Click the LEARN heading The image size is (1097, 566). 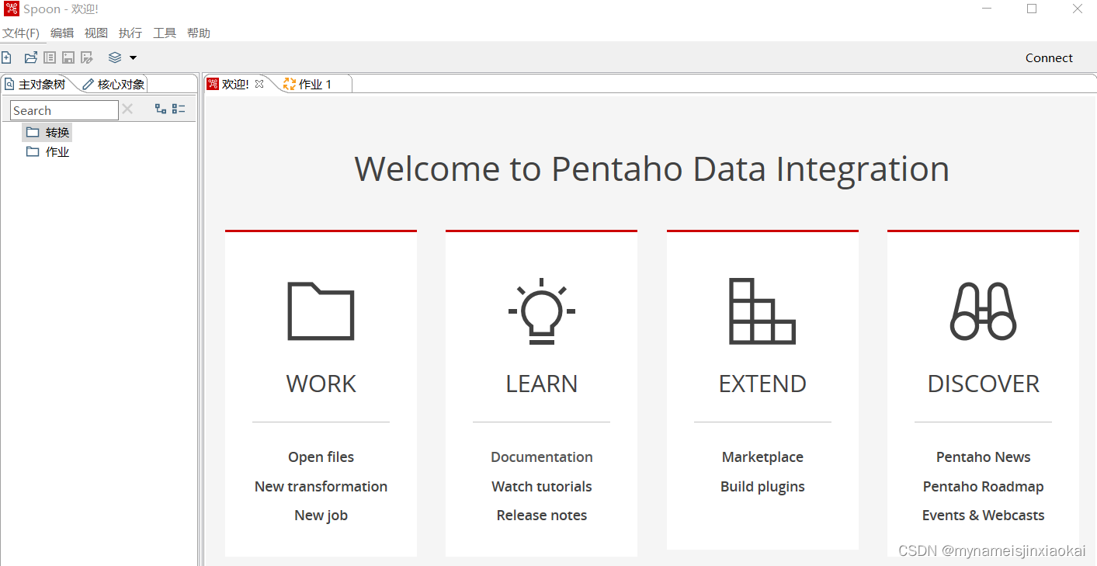[x=542, y=384]
